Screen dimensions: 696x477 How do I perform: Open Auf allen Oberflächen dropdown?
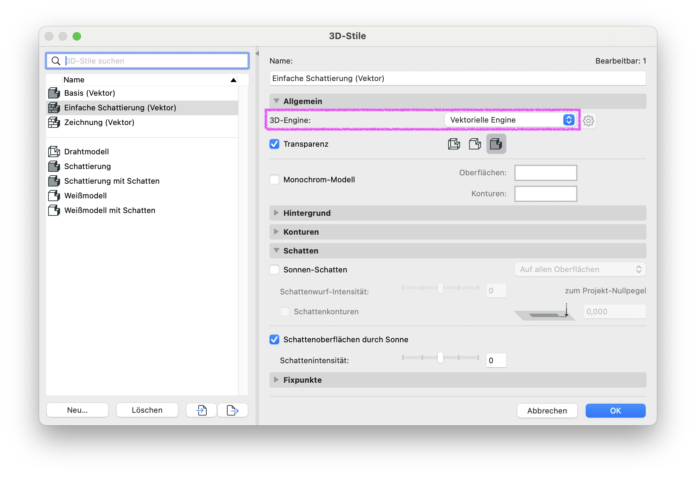[580, 269]
